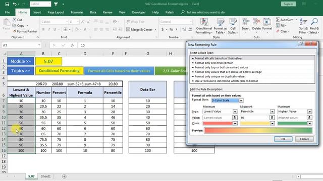This screenshot has width=323, height=181.
Task: Open Cell Styles gallery
Action: pyautogui.click(x=233, y=26)
